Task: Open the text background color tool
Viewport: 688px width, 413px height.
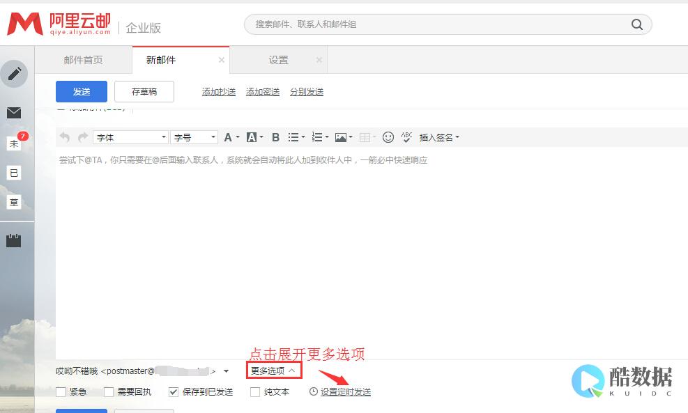Action: tap(252, 137)
